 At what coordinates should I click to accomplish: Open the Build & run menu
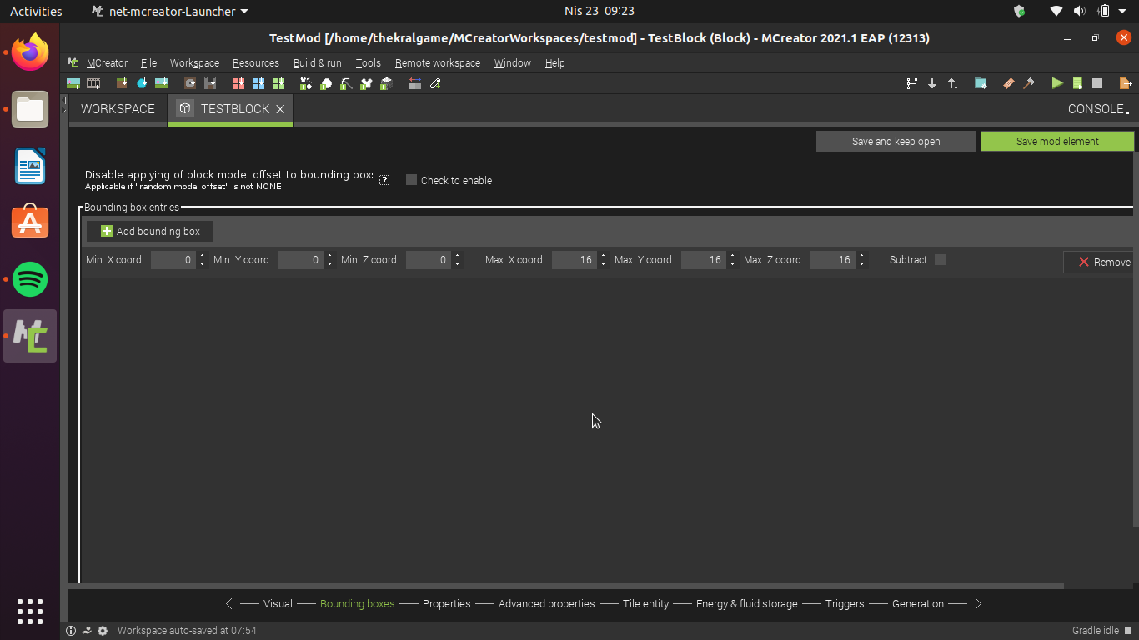318,62
